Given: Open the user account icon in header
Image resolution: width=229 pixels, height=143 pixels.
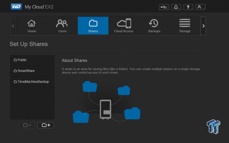Looking at the screenshot, I should tap(200, 7).
